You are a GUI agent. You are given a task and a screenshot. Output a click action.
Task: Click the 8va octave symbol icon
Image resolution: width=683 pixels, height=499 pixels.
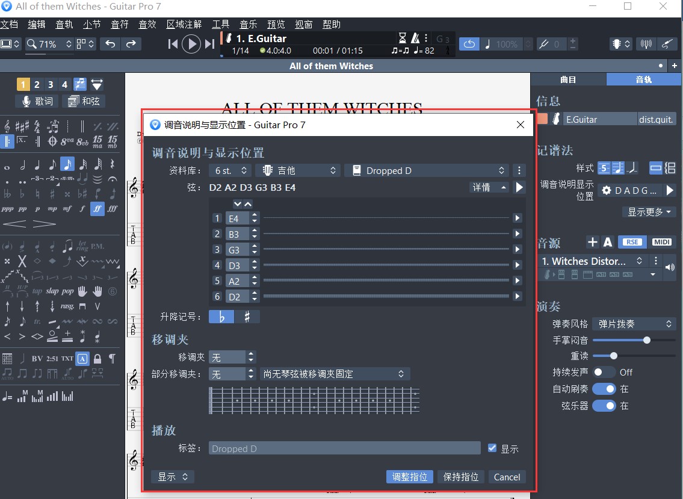[67, 141]
